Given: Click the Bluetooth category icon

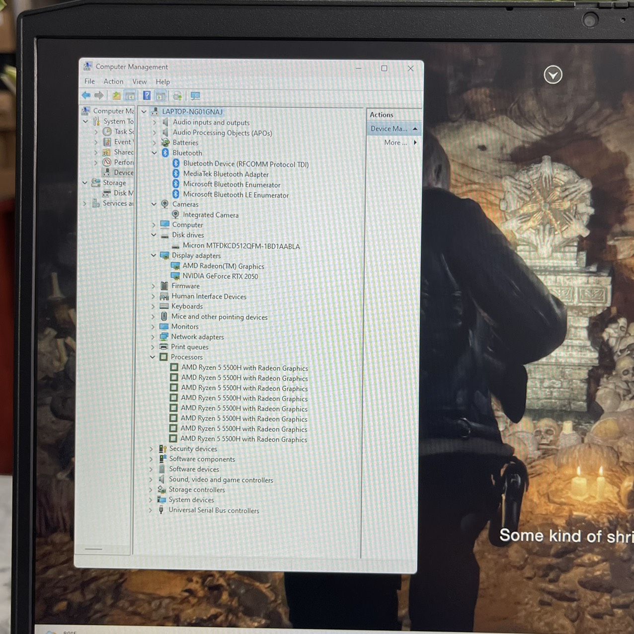Looking at the screenshot, I should coord(165,153).
